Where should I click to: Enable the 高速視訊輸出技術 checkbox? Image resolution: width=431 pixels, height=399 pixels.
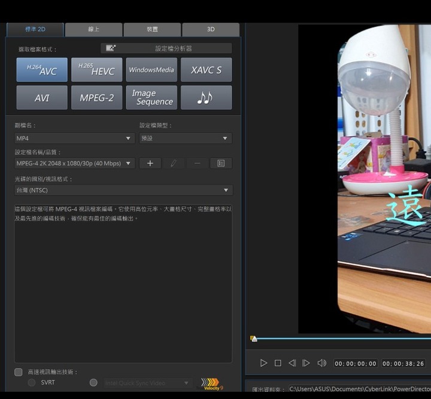pyautogui.click(x=19, y=372)
